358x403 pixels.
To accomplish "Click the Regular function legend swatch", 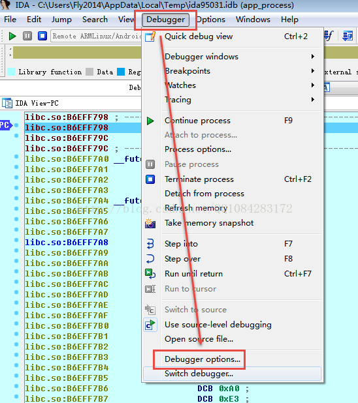I will pyautogui.click(x=121, y=72).
